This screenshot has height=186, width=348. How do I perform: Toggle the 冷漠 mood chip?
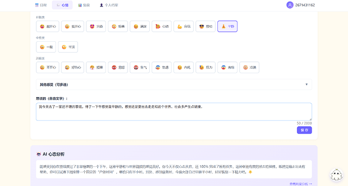point(249,67)
